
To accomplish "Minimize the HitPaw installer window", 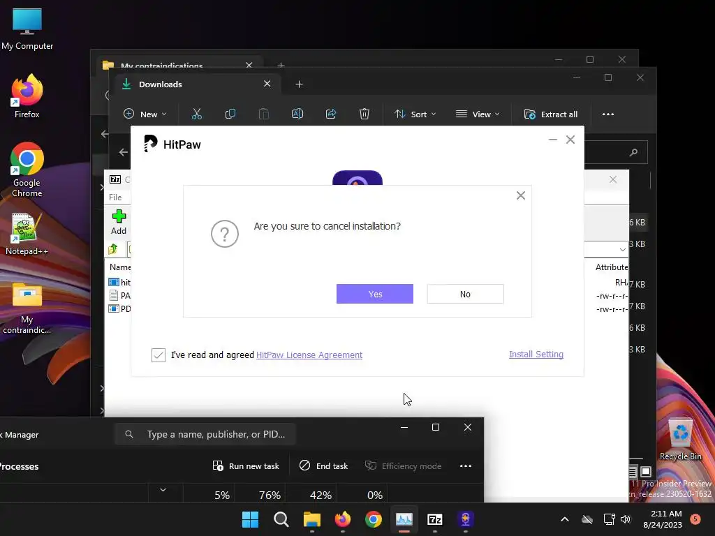I will pyautogui.click(x=553, y=140).
